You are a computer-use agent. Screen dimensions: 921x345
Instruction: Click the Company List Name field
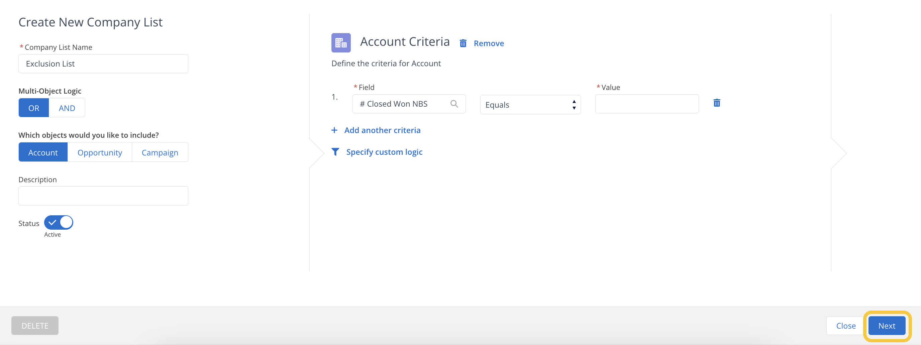[103, 64]
